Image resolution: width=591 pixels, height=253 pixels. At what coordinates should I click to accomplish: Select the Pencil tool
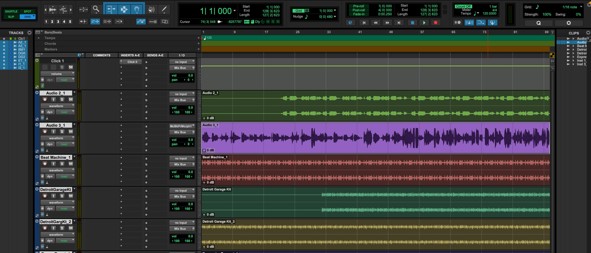(x=164, y=9)
